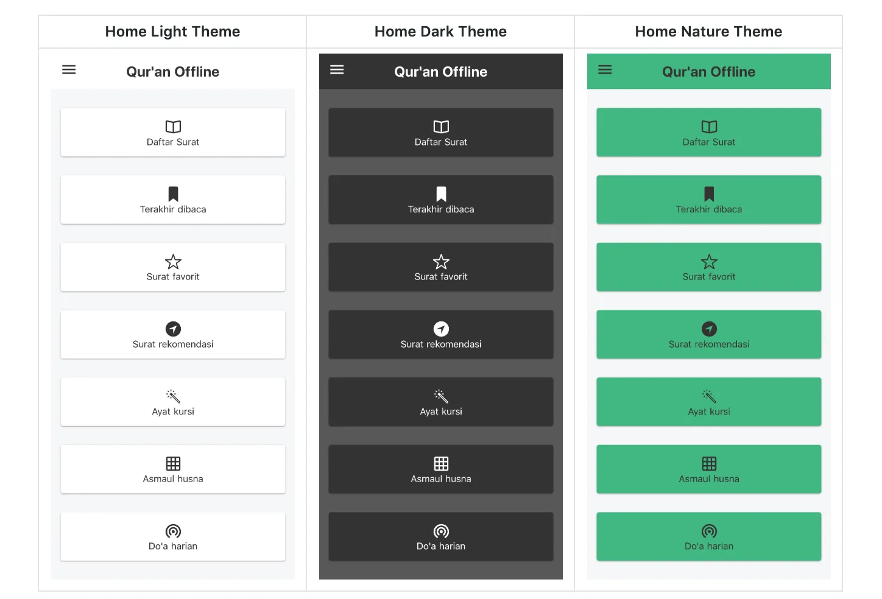The width and height of the screenshot is (882, 599).
Task: Open hamburger menu in Dark Theme header
Action: click(x=337, y=70)
